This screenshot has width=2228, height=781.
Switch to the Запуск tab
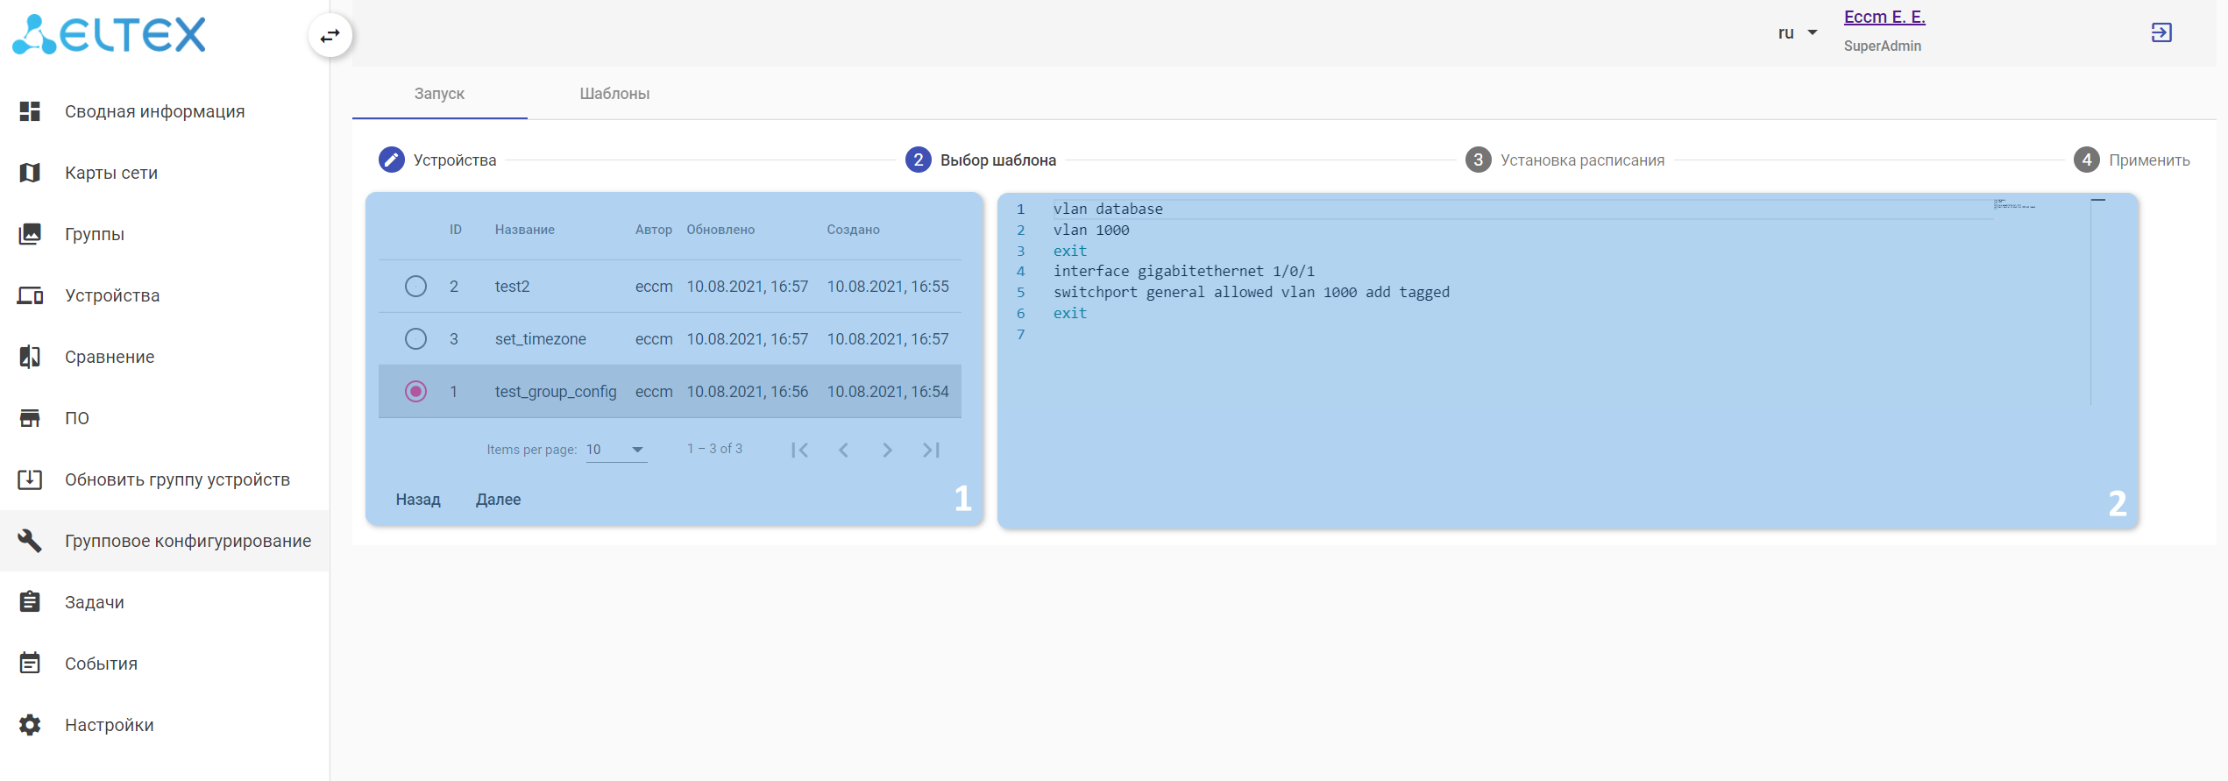(x=439, y=94)
